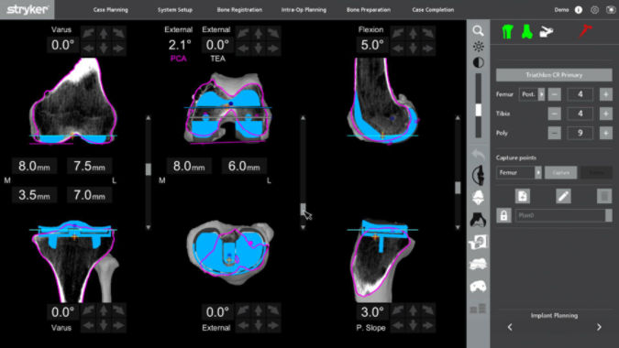This screenshot has height=348, width=619.
Task: Open the Femur Post. reference dropdown
Action: (x=532, y=94)
